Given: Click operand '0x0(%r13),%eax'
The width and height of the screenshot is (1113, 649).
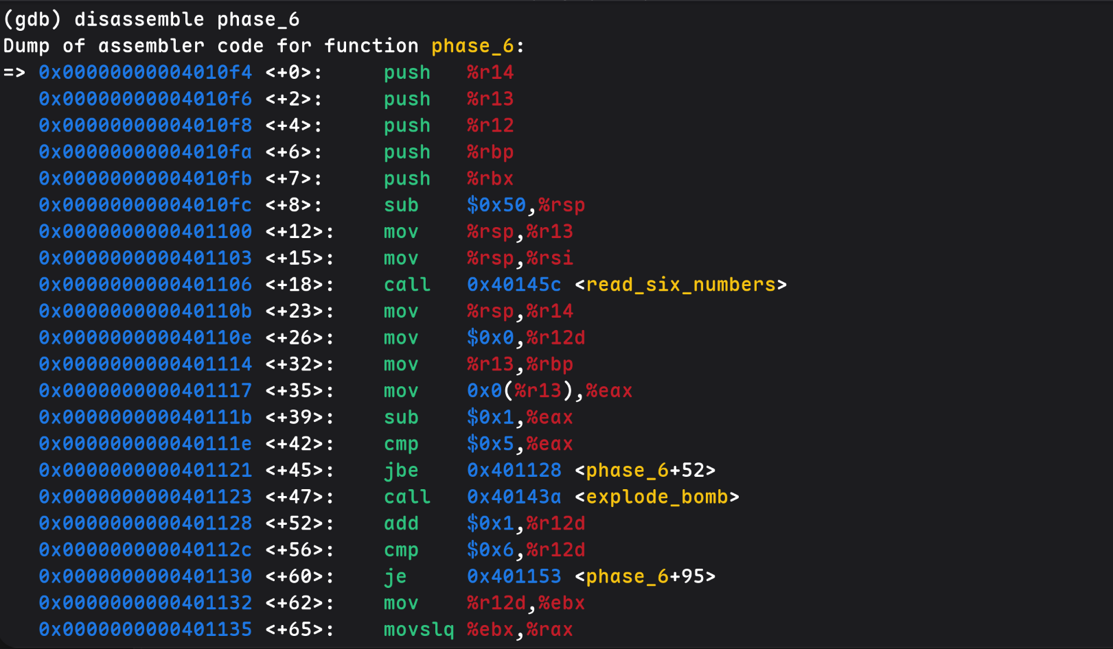Looking at the screenshot, I should click(x=550, y=391).
